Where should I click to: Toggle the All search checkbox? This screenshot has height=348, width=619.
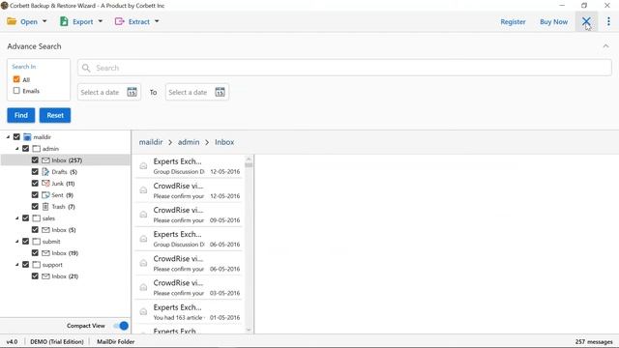16,79
